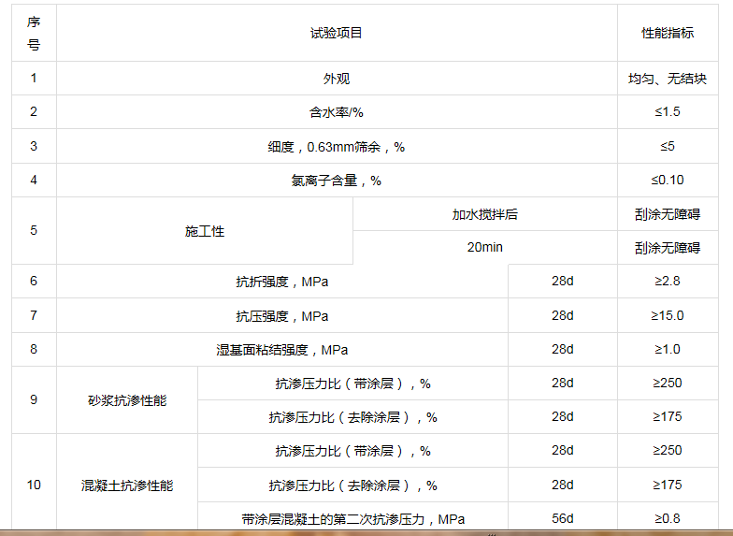Click the 抗折强度，MPa cell

point(281,282)
